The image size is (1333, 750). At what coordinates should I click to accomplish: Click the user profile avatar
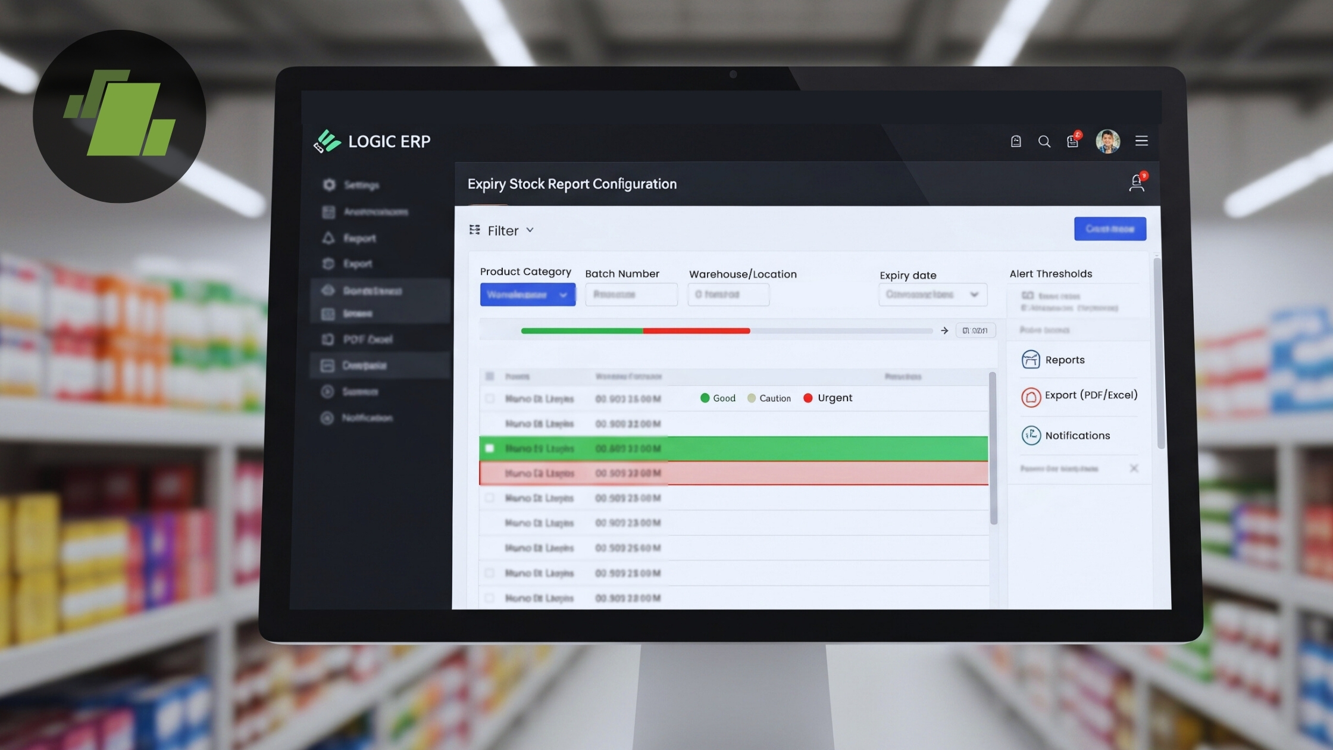[x=1108, y=141]
